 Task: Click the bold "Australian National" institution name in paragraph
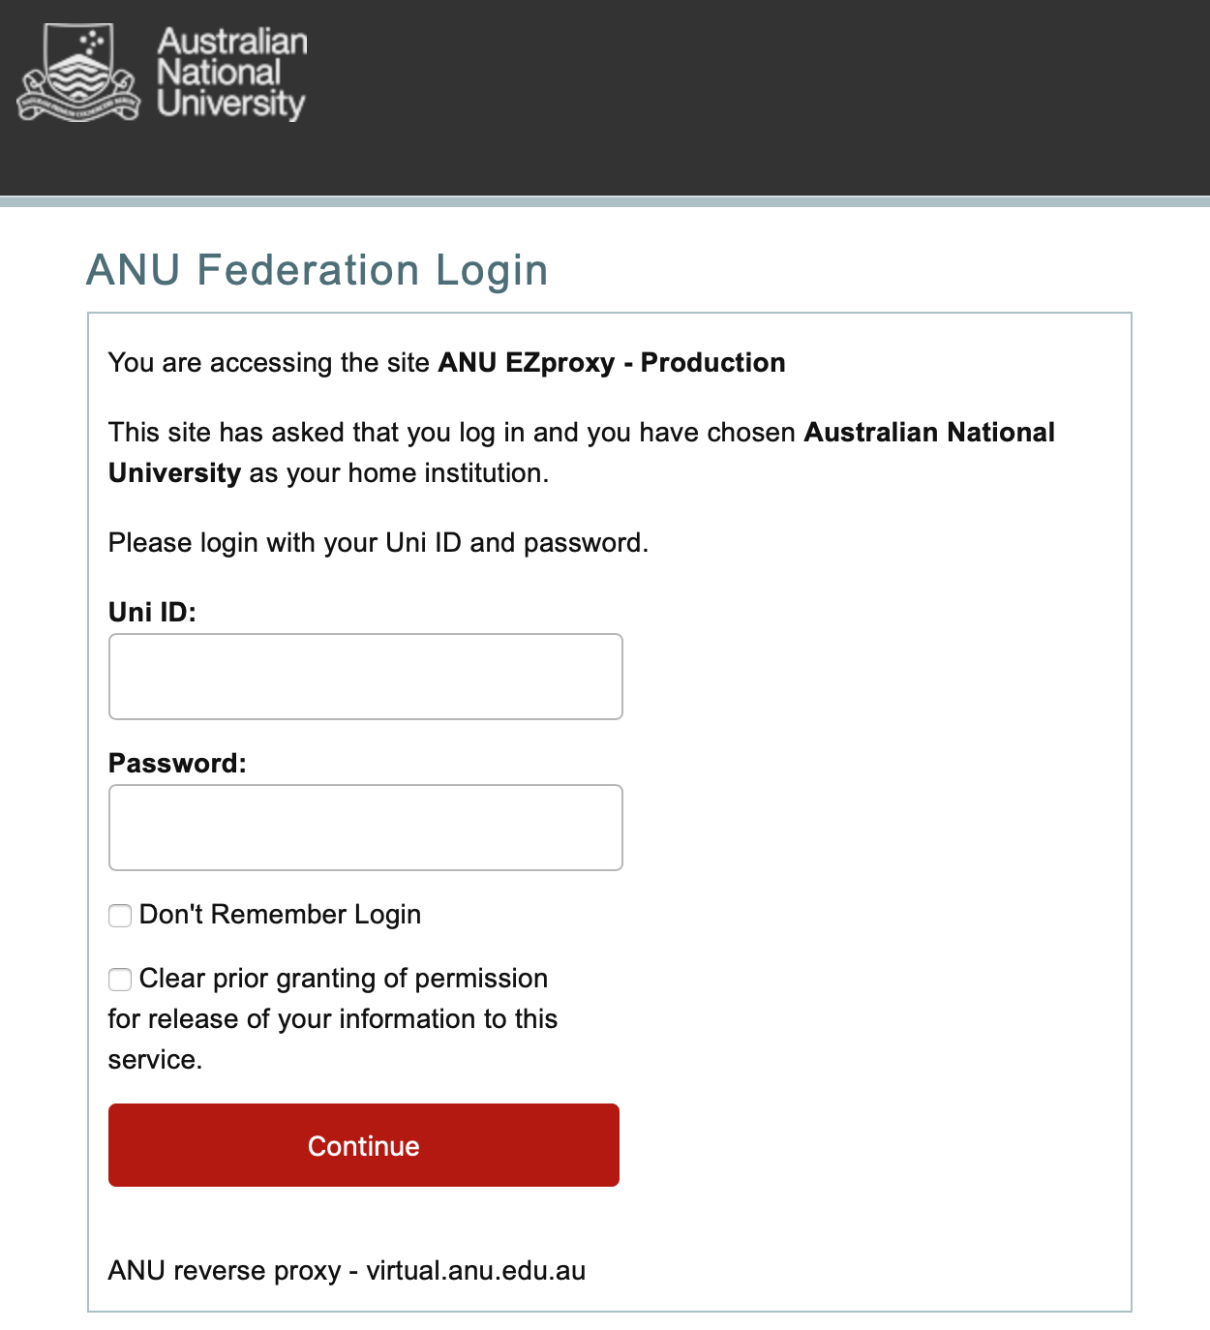click(929, 432)
